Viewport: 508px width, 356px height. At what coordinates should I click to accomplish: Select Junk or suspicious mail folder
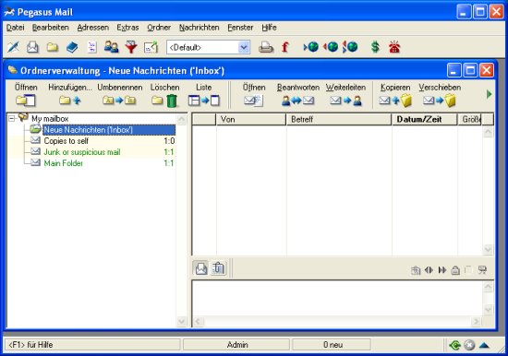tap(82, 152)
